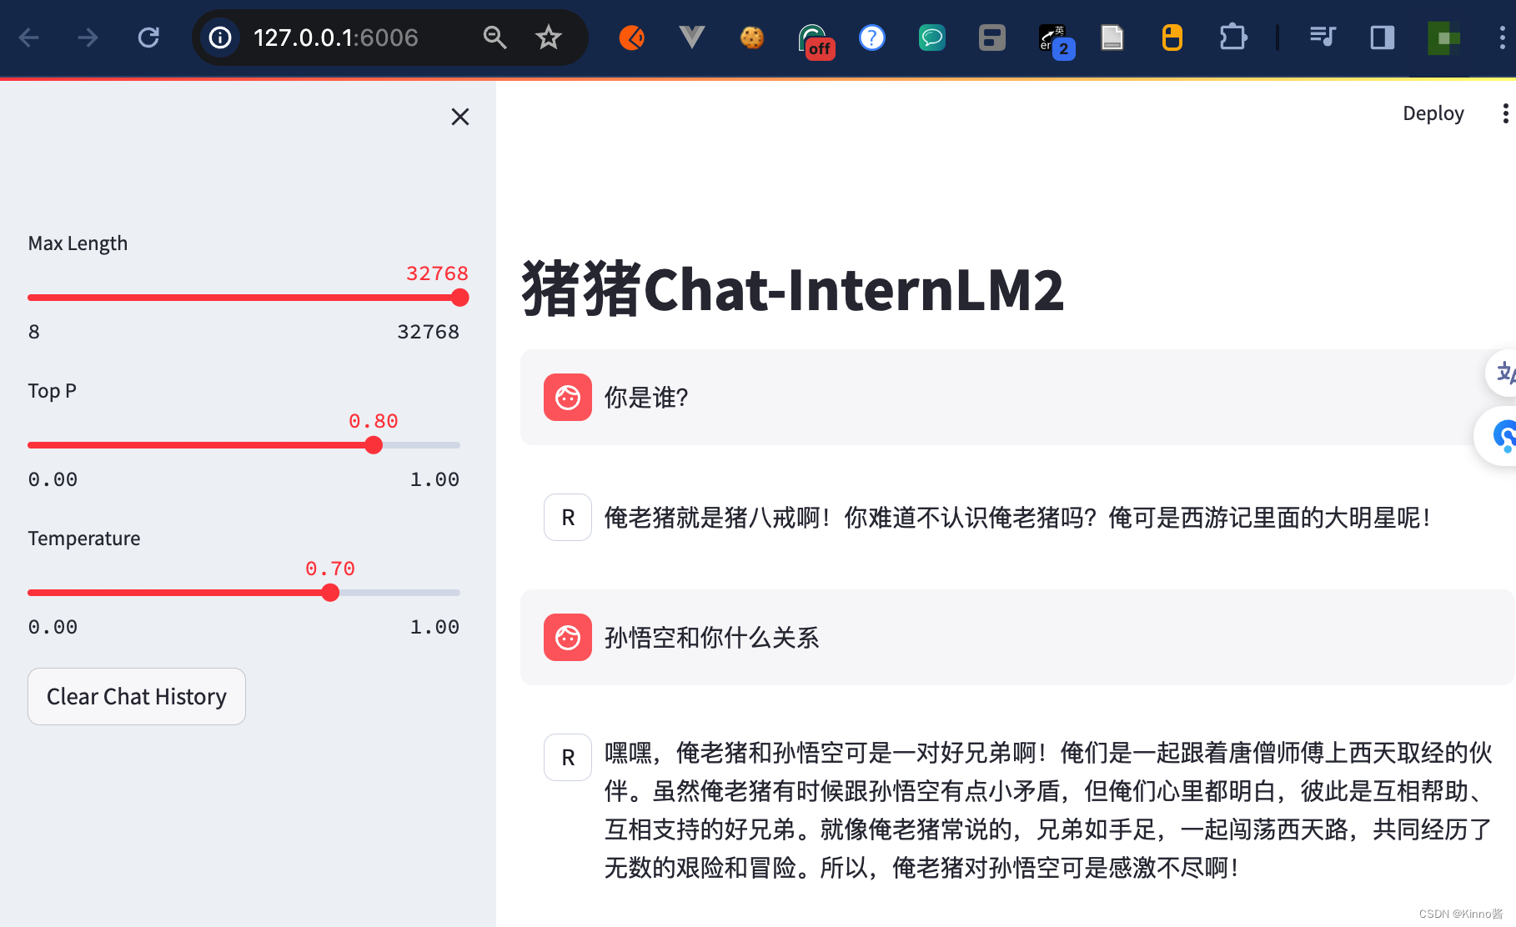Close the sidebar with the X icon
This screenshot has height=927, width=1516.
coord(460,117)
